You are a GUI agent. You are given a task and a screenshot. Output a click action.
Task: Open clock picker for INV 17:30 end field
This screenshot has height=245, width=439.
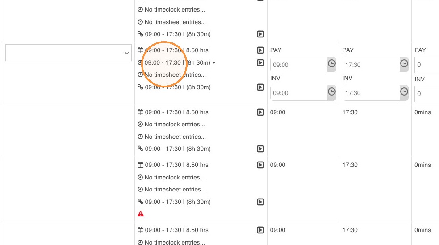pyautogui.click(x=404, y=93)
